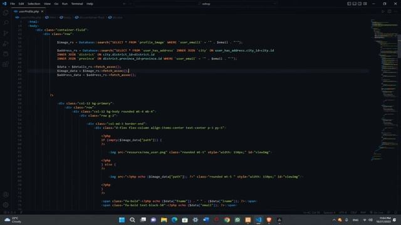This screenshot has height=225, width=401.
Task: Open the Go menu
Action: pos(56,4)
